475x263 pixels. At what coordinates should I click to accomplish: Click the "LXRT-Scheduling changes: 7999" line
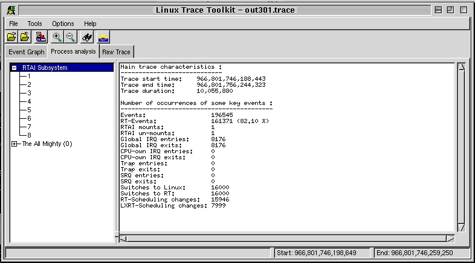173,206
